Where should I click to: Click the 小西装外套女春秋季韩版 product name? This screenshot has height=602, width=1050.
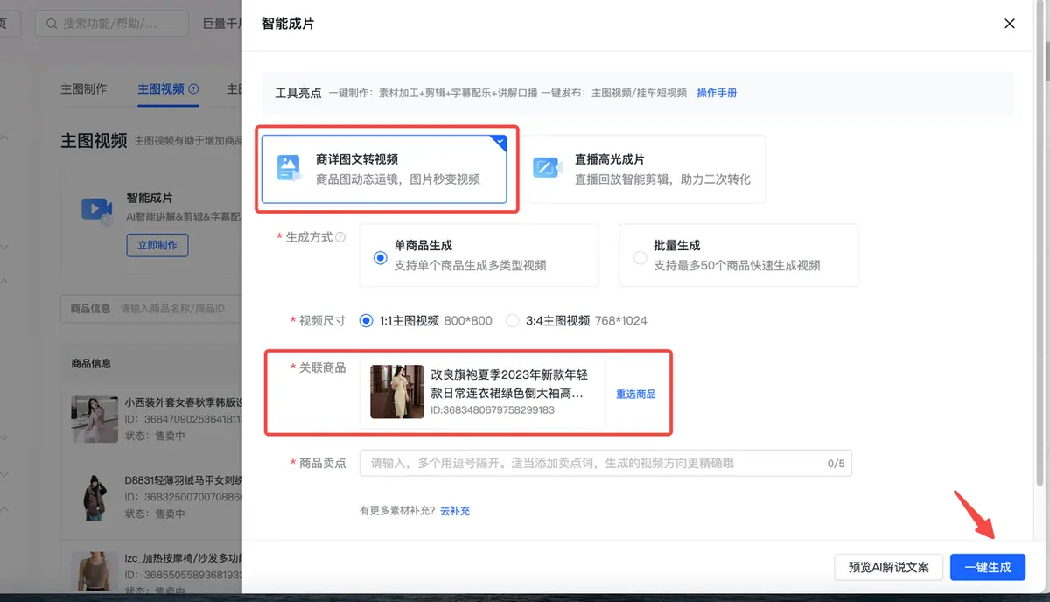(x=183, y=403)
